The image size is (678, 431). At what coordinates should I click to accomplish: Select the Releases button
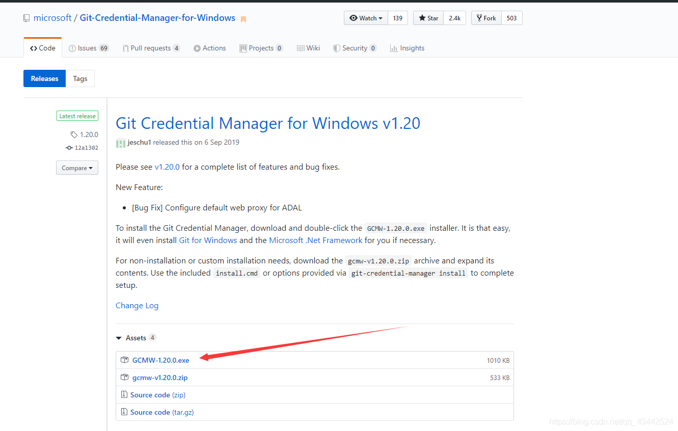[x=44, y=78]
